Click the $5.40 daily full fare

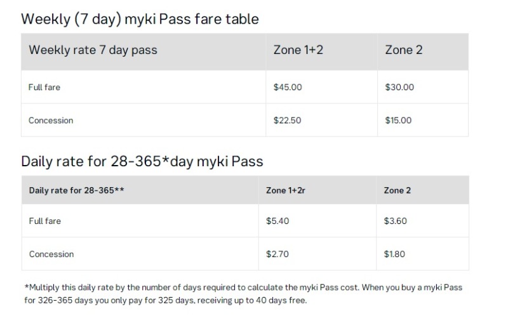[x=277, y=221]
